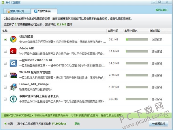Click 建议保留 for WinRAR
173x130 pixels.
157,75
